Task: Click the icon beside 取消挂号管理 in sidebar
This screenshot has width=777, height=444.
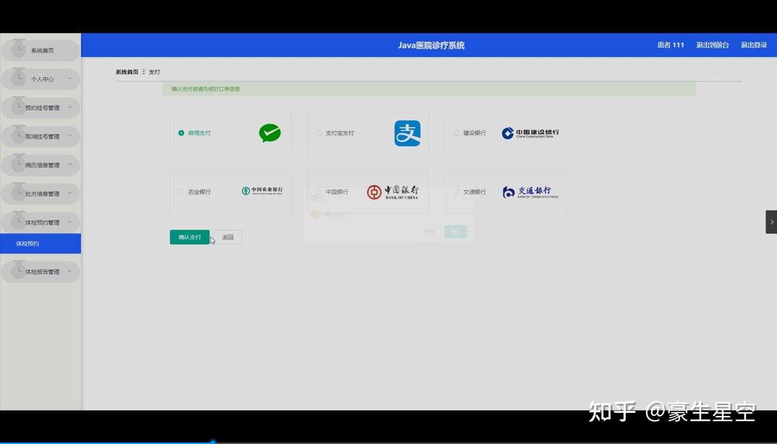Action: (19, 135)
